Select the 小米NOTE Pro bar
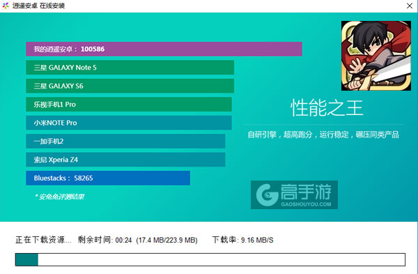 click(129, 123)
